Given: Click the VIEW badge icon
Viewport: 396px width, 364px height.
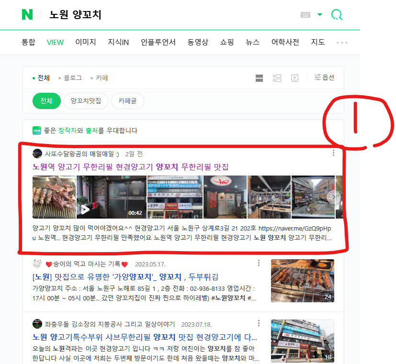Looking at the screenshot, I should [37, 131].
